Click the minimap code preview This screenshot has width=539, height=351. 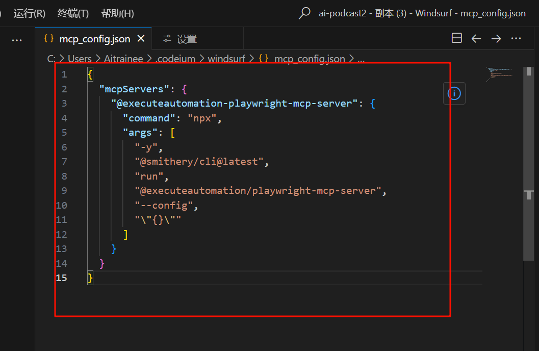[499, 74]
